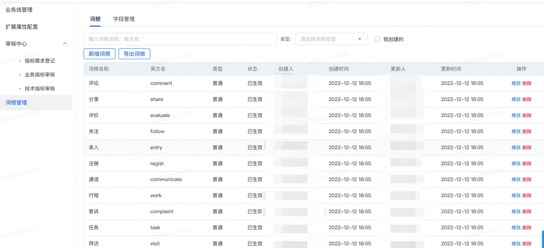
Task: Check the 我创建的 checkbox
Action: point(377,39)
